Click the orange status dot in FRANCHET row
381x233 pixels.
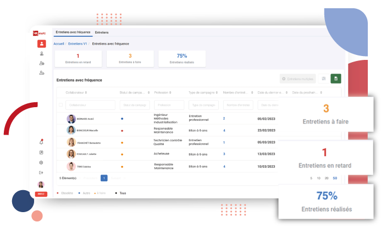click(122, 143)
